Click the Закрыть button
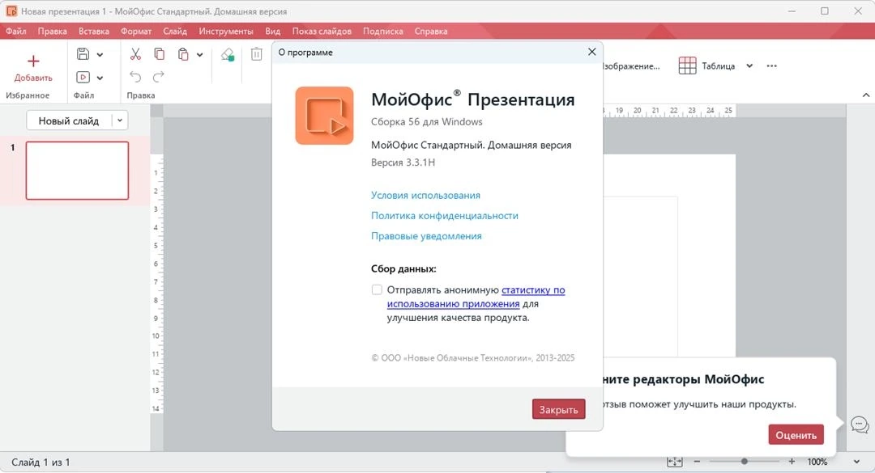 558,409
